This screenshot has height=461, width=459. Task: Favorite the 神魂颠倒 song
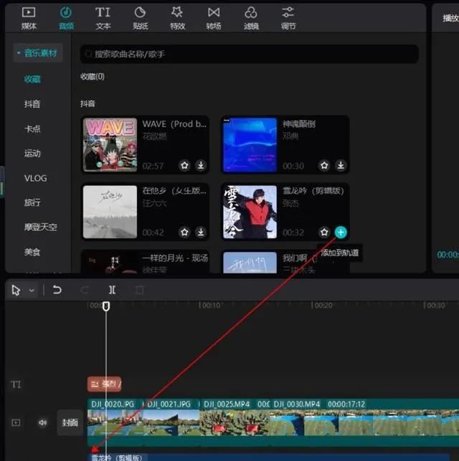324,165
